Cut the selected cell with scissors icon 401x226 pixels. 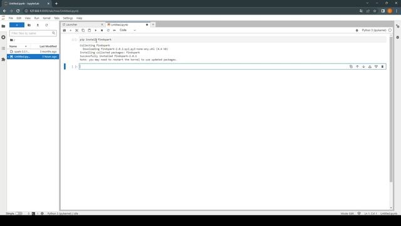pyautogui.click(x=76, y=30)
